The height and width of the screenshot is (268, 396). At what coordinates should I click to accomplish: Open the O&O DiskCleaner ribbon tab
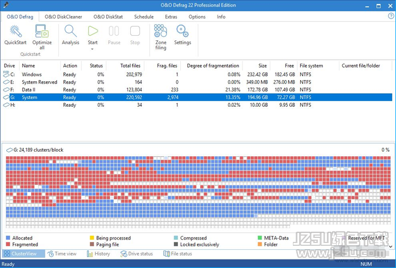(x=63, y=16)
